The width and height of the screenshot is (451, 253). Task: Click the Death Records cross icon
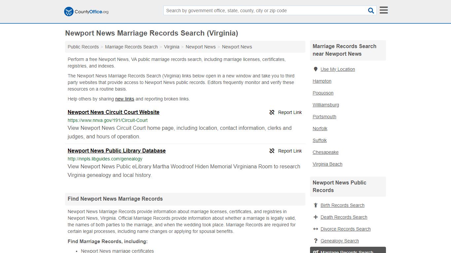tap(316, 217)
